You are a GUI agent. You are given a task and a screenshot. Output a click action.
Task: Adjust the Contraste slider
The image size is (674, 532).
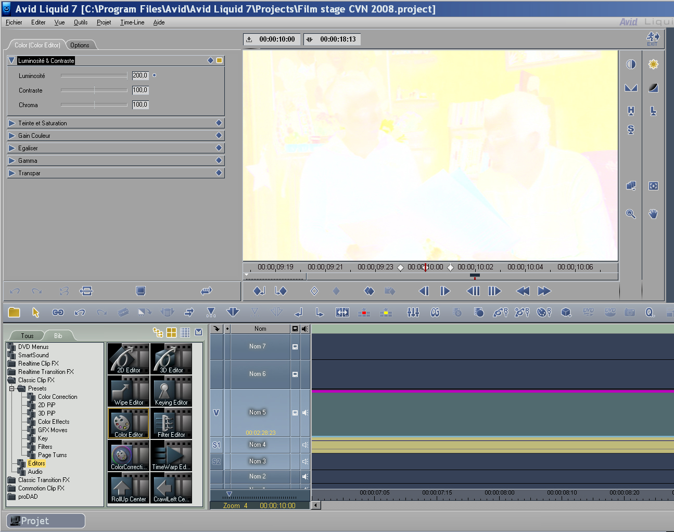pos(94,90)
